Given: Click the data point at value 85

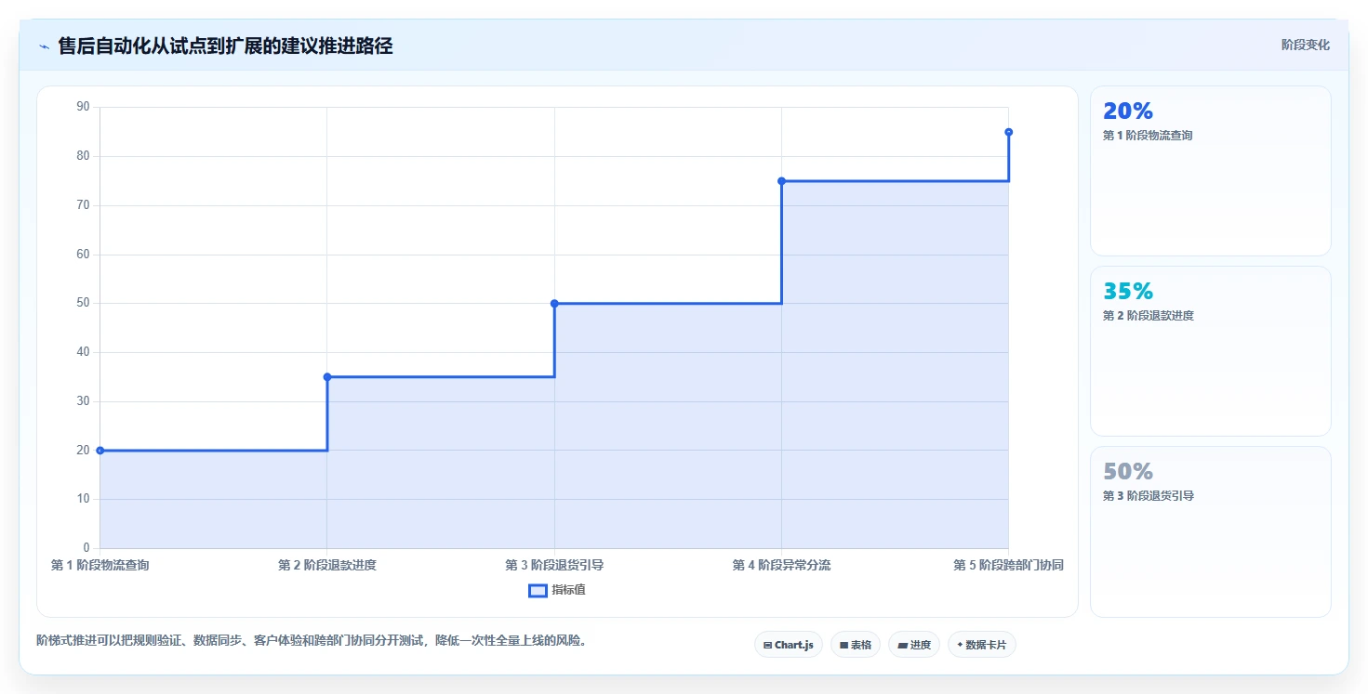Looking at the screenshot, I should tap(1008, 132).
